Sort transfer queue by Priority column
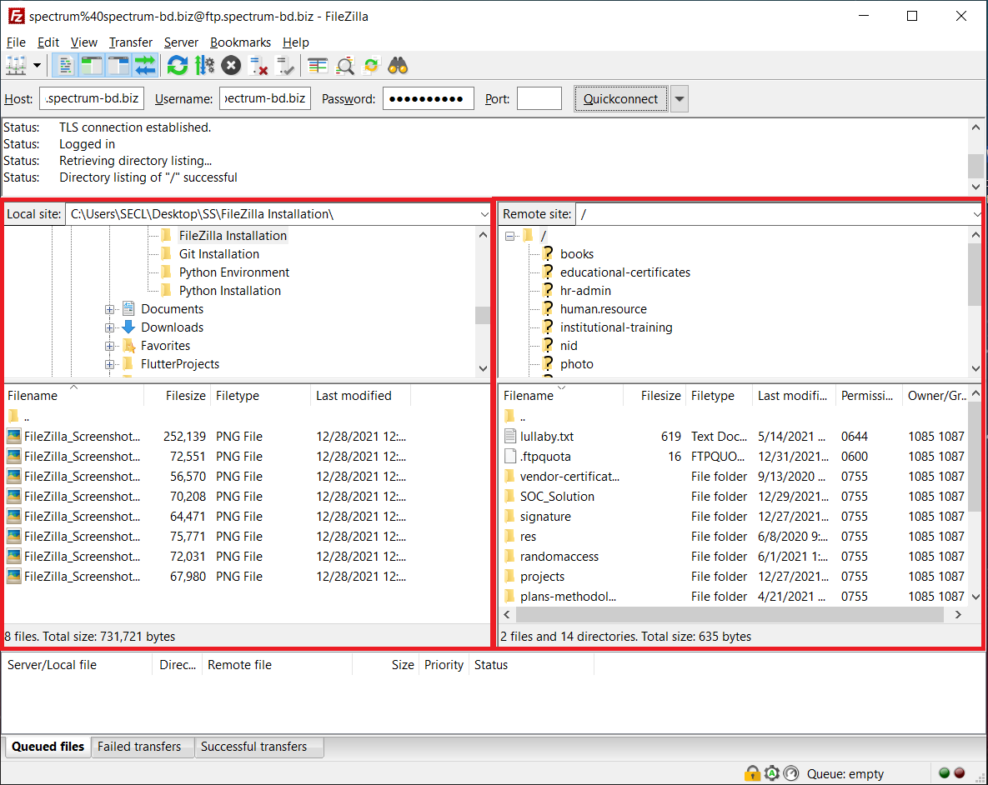This screenshot has width=988, height=785. click(x=444, y=665)
